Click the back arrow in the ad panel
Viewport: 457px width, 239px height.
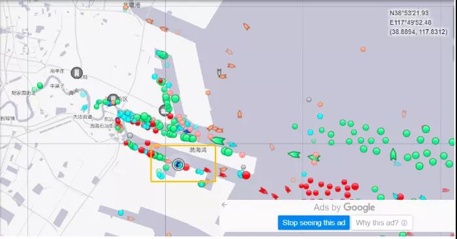point(224,204)
